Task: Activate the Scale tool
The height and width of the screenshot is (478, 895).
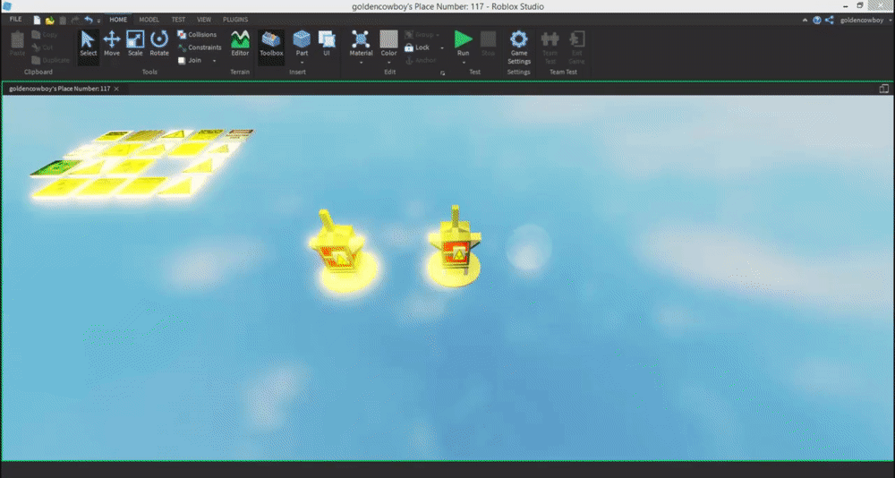Action: [135, 44]
